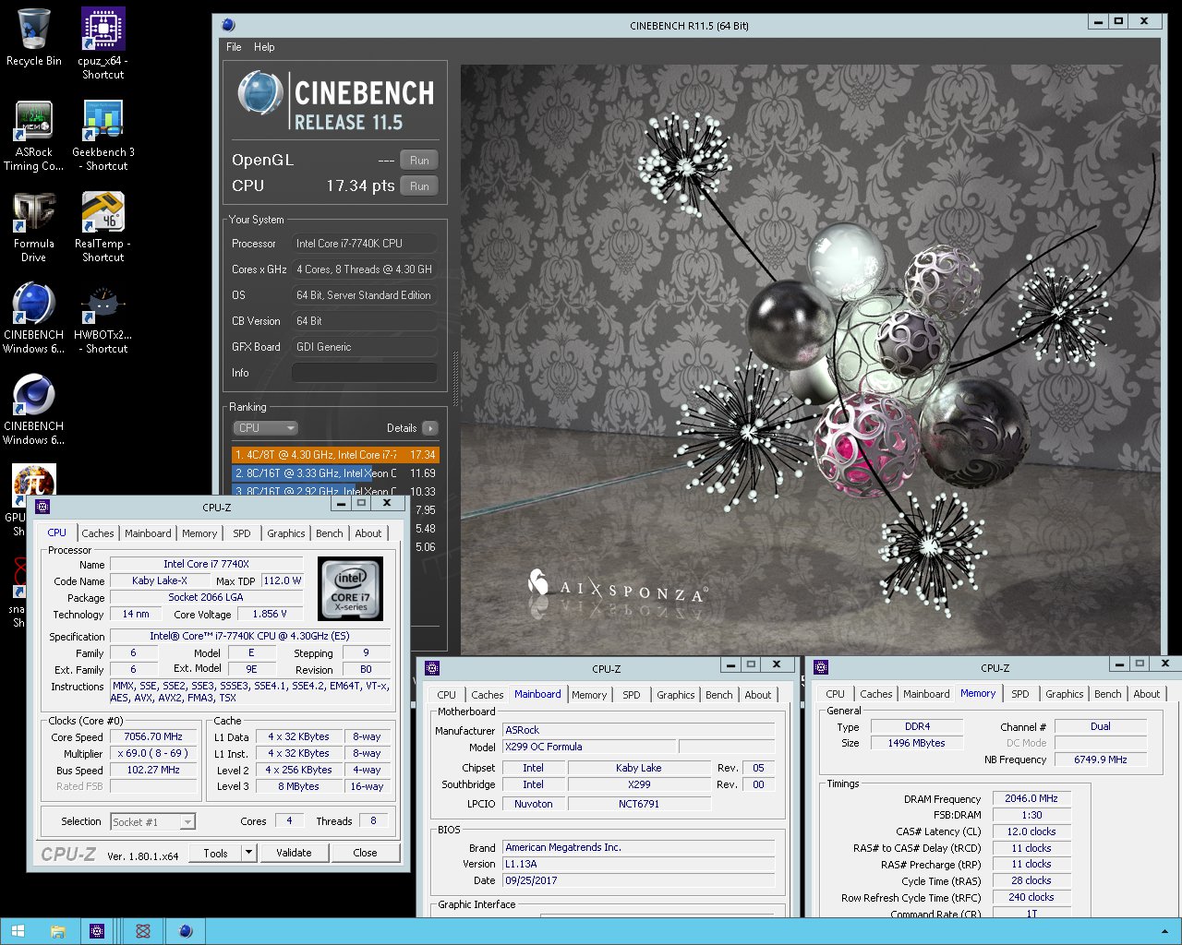
Task: Switch to Memory tab in CPU-Z CPU window
Action: point(199,533)
